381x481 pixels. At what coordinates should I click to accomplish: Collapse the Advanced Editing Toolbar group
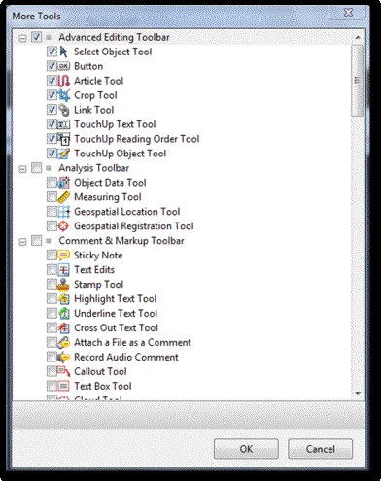click(22, 38)
